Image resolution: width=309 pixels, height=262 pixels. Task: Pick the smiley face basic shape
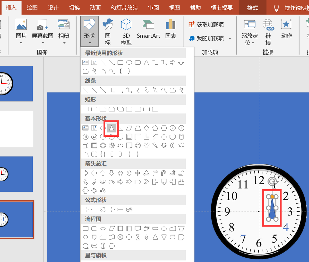138,145
